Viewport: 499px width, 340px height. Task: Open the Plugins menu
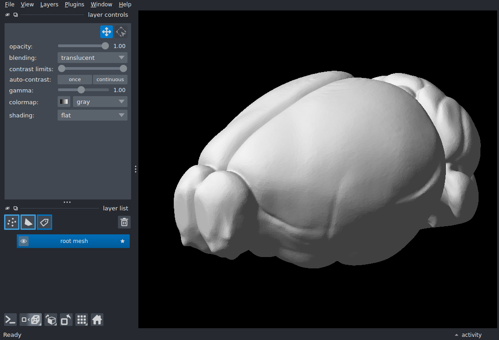tap(74, 5)
